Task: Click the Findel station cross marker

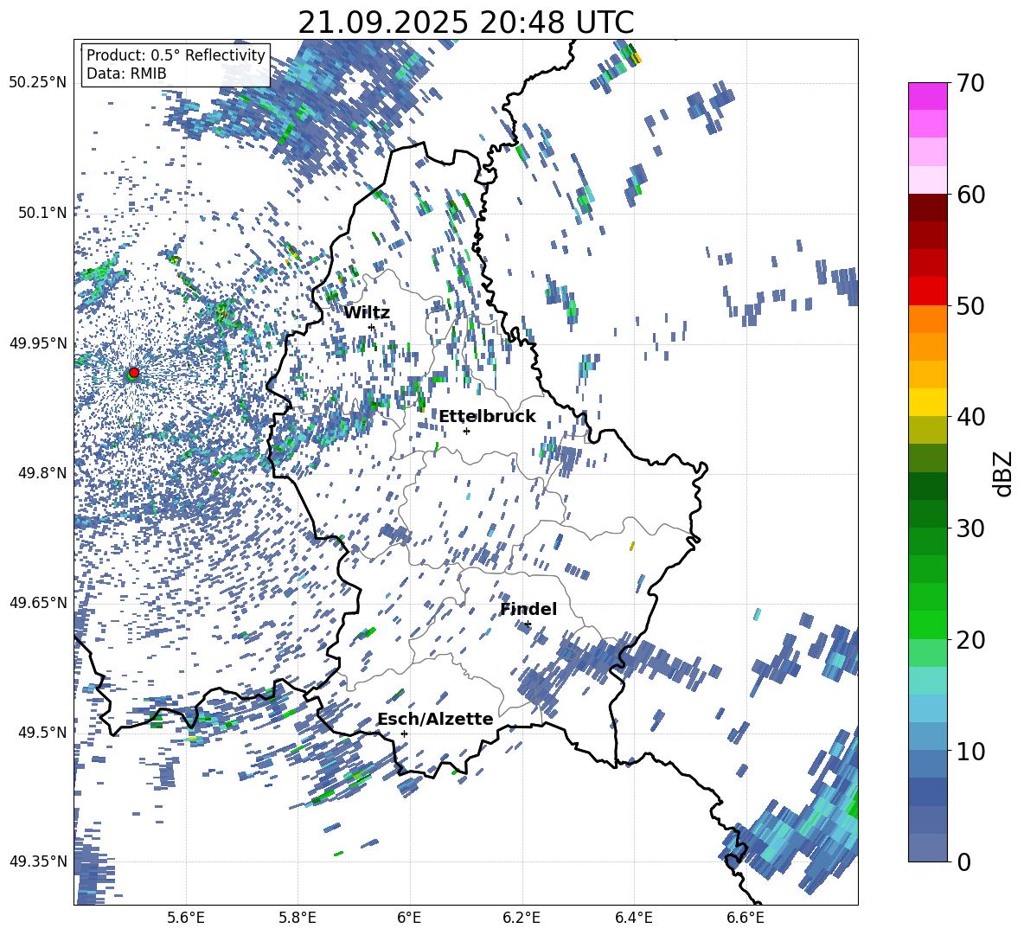Action: (x=528, y=624)
